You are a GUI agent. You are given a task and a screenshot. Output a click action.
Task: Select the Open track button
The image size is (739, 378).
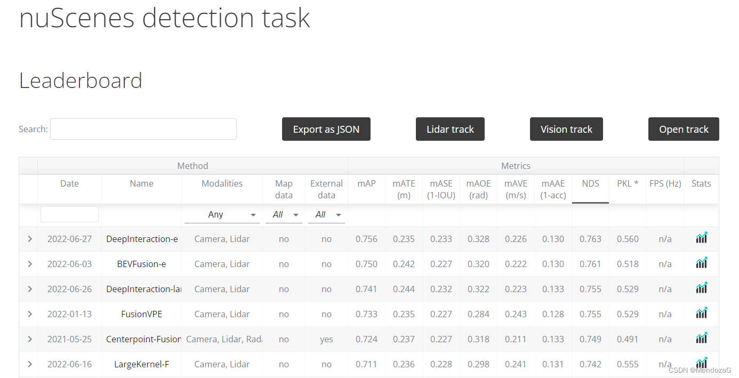[684, 129]
